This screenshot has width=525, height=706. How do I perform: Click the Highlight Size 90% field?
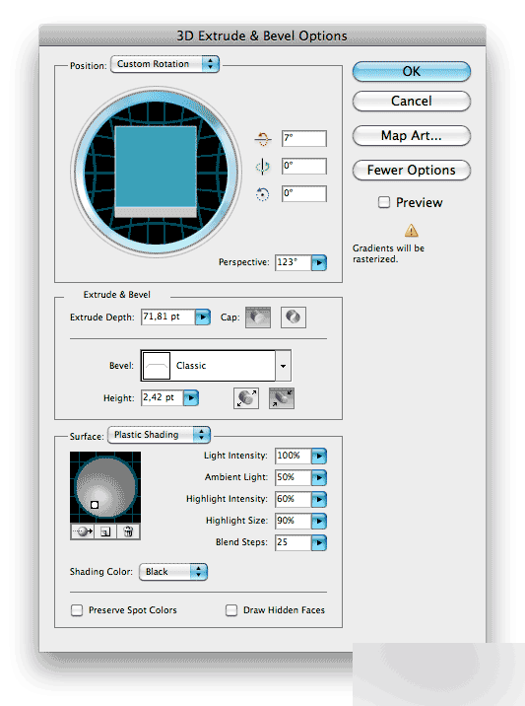point(294,521)
